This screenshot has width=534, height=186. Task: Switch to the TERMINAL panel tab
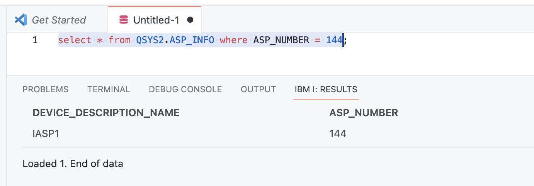[109, 90]
